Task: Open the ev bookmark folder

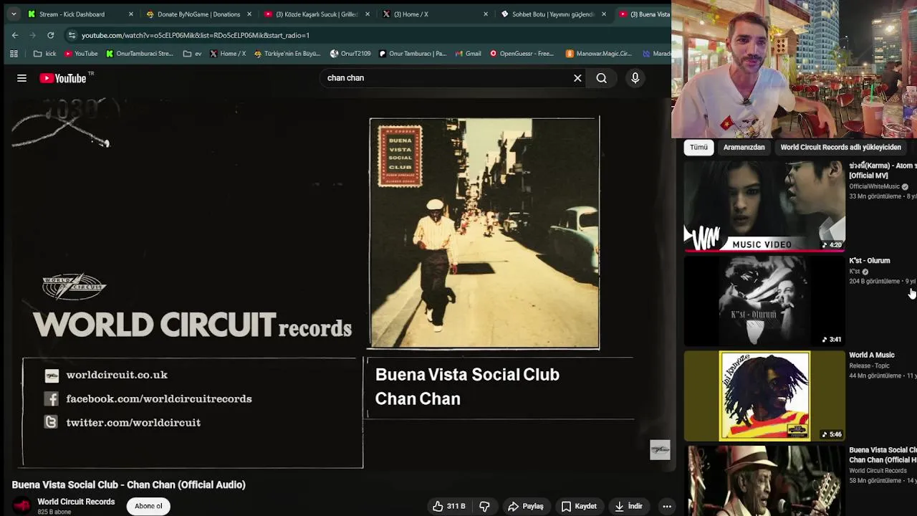Action: coord(192,54)
